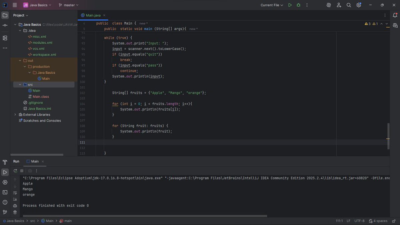This screenshot has width=400, height=225.
Task: Open Code With Me add-user icon
Action: pyautogui.click(x=339, y=5)
